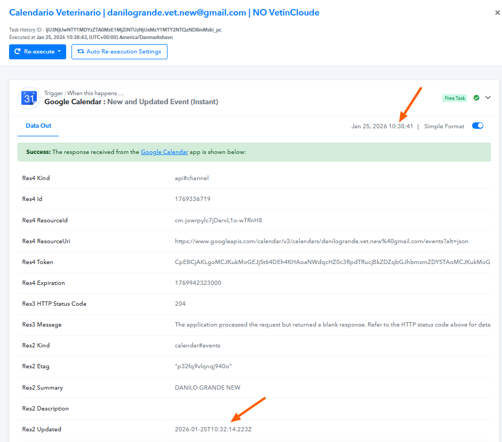Close the task history dialog
This screenshot has height=442, width=502.
[x=497, y=13]
